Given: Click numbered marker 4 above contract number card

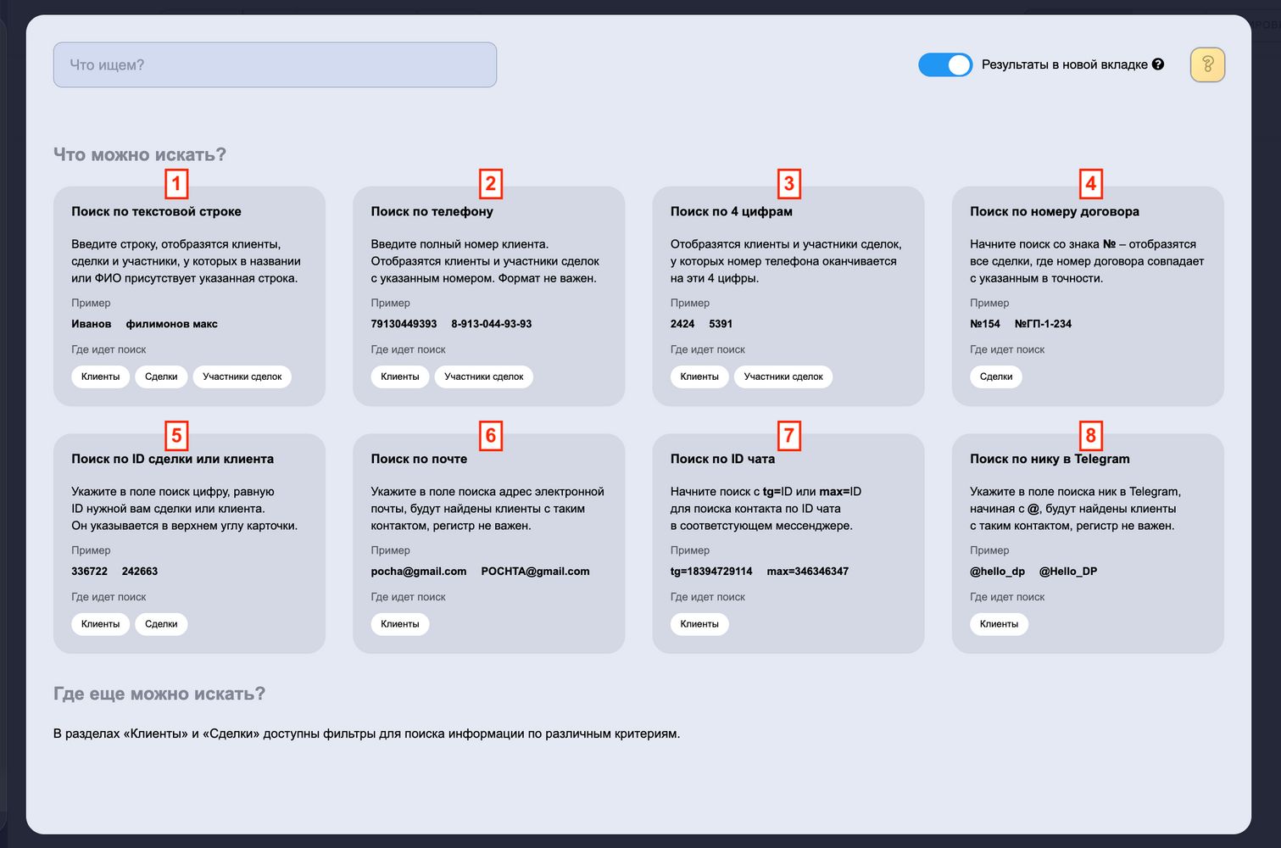Looking at the screenshot, I should click(1090, 183).
